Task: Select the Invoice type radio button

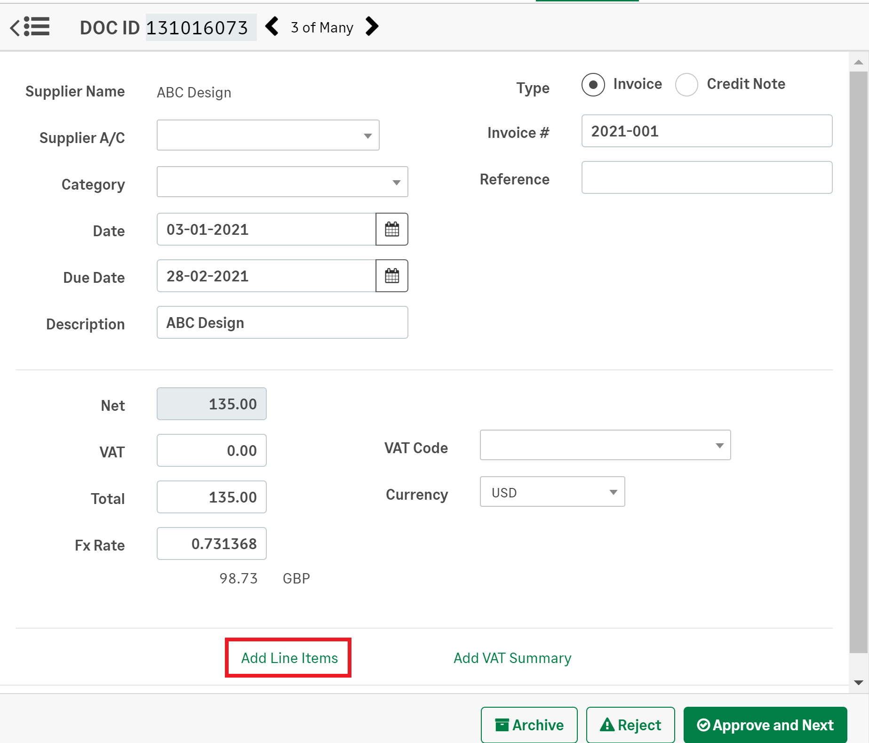Action: (593, 85)
